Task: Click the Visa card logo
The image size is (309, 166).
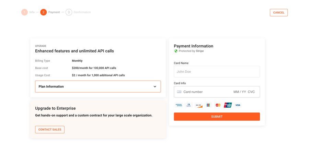Action: point(238,105)
